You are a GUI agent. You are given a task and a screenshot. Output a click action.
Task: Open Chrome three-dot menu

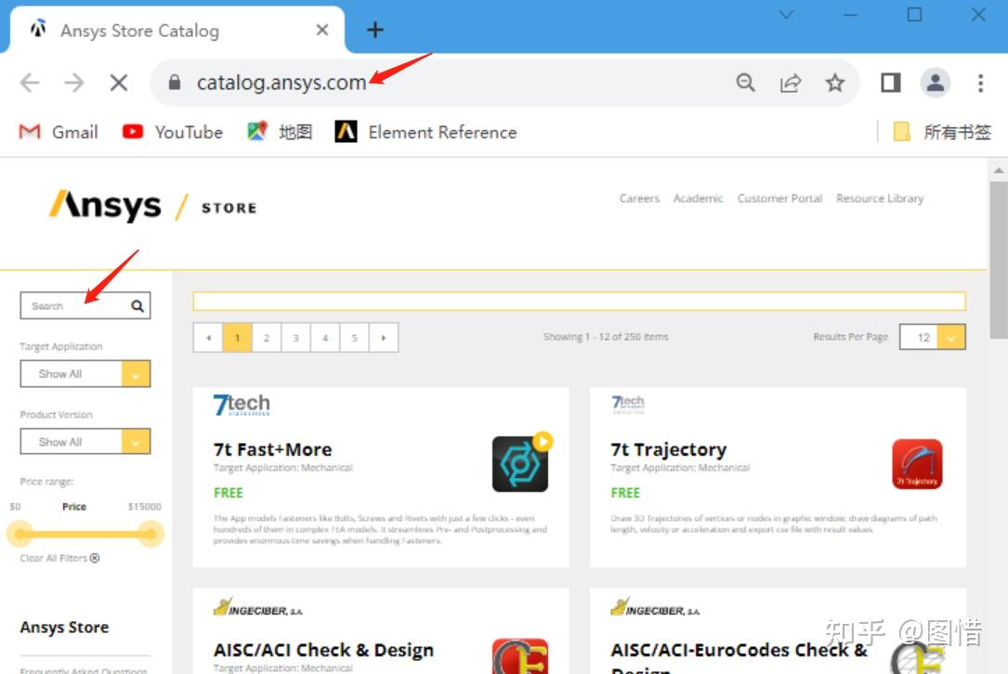(980, 83)
